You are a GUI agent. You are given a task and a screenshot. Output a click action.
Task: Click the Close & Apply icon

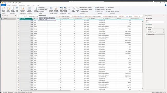pyautogui.click(x=3, y=8)
